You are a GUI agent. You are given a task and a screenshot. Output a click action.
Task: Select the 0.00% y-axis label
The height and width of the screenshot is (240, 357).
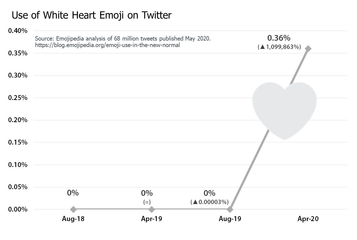point(18,209)
